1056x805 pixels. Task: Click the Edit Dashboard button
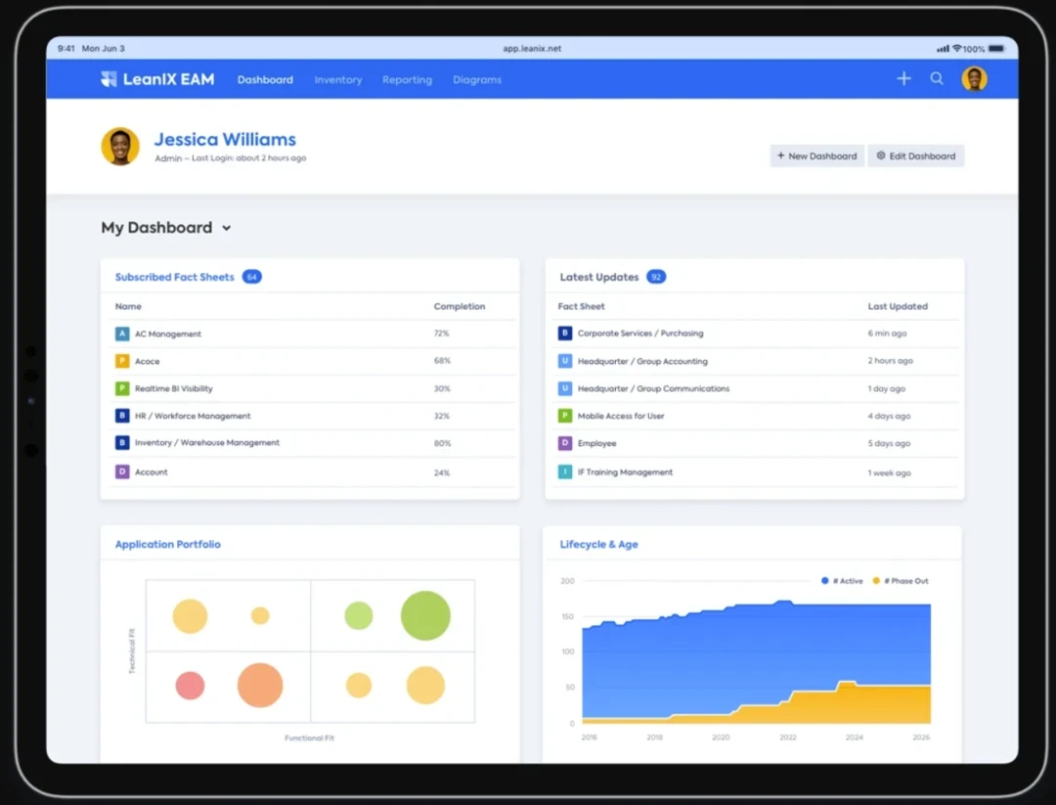pyautogui.click(x=916, y=156)
